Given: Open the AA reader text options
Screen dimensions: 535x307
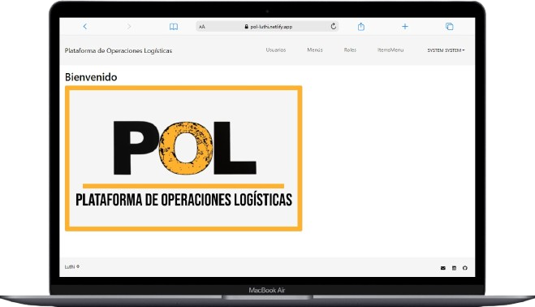Looking at the screenshot, I should tap(202, 27).
